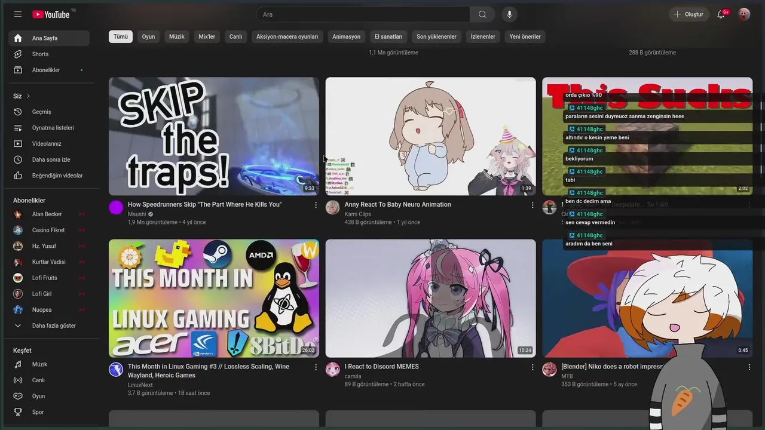Open This Month in Linux Gaming thumbnail
Screen dimensions: 765x430
pos(214,299)
